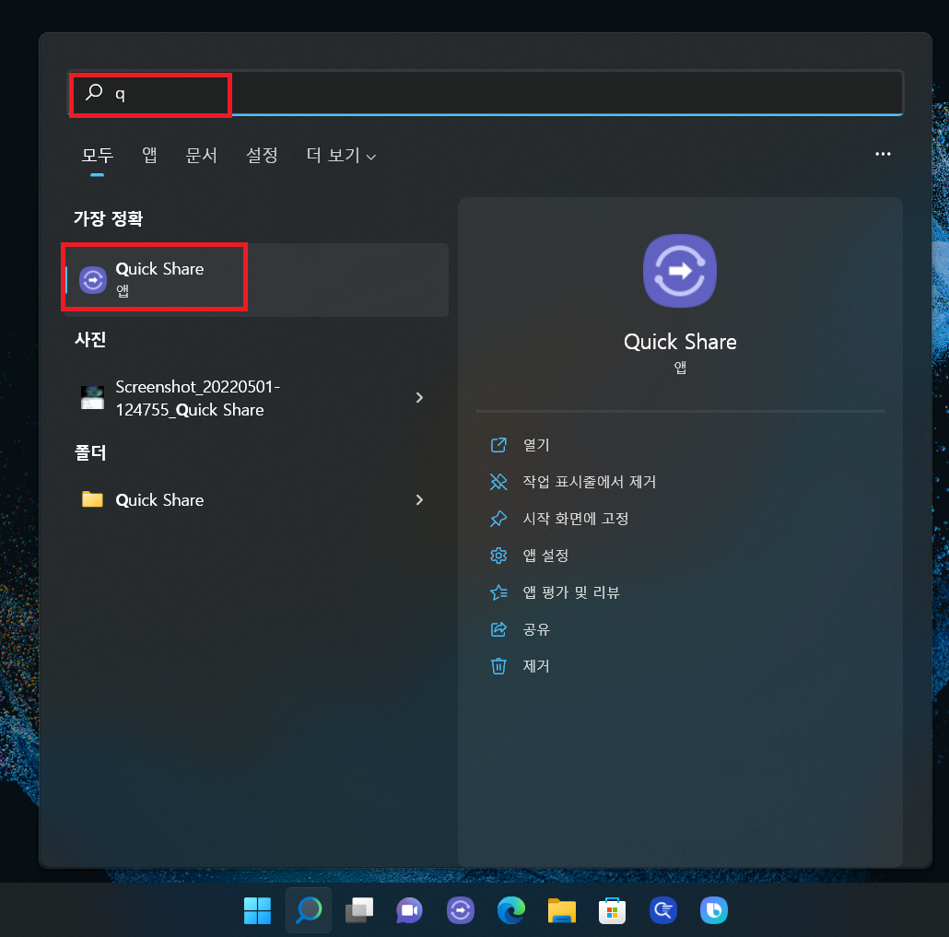Viewport: 949px width, 937px height.
Task: Click the gear icon beside 앱 설정
Action: click(498, 556)
